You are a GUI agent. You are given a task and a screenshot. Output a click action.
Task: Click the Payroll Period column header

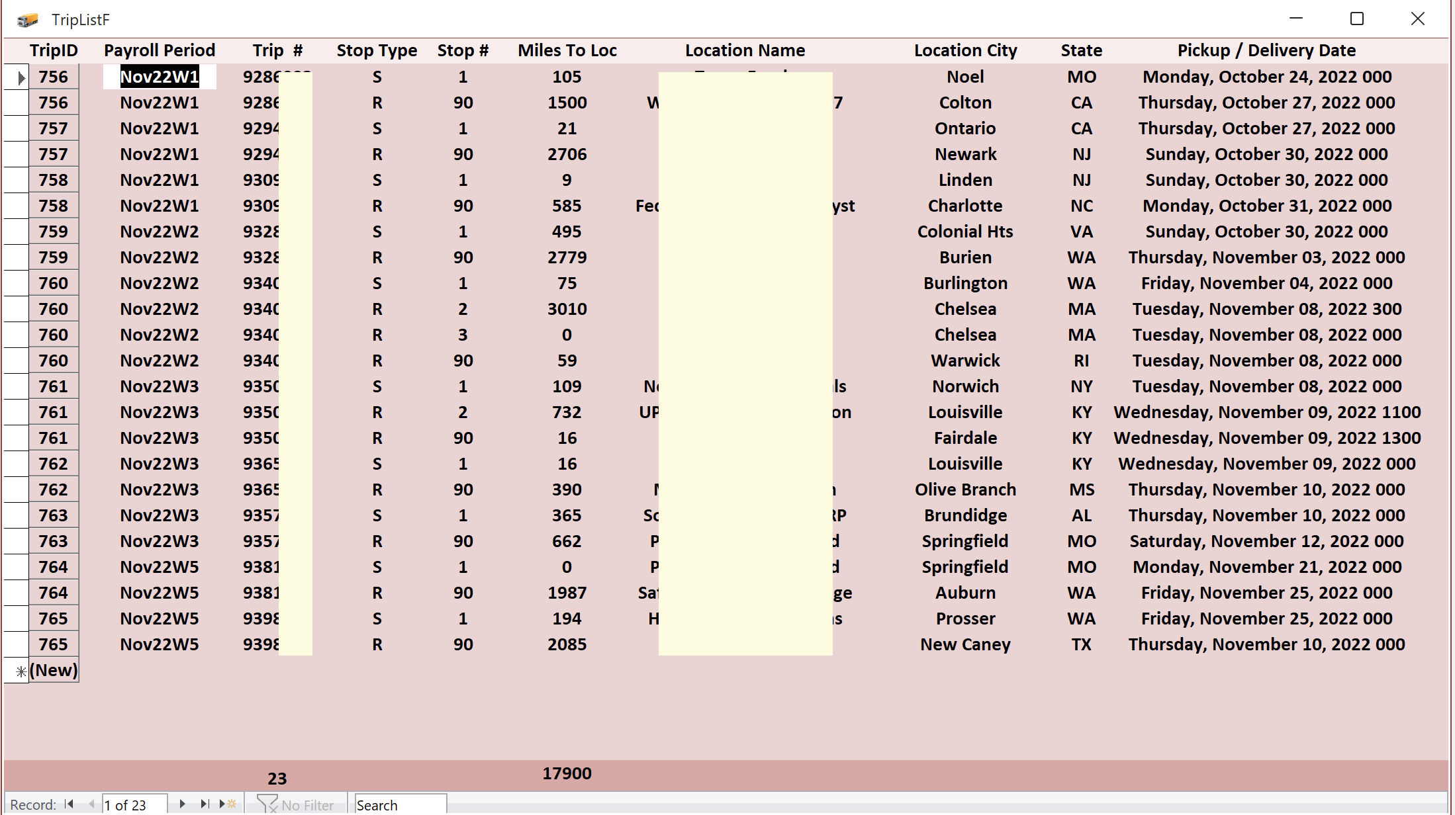coord(160,51)
